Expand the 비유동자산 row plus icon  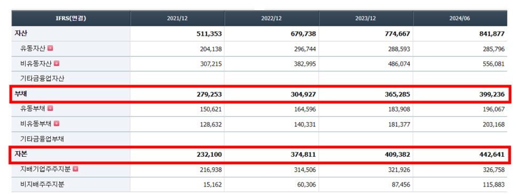point(57,63)
